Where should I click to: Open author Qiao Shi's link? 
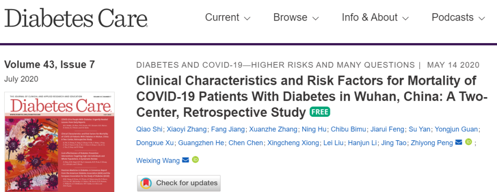pyautogui.click(x=149, y=129)
